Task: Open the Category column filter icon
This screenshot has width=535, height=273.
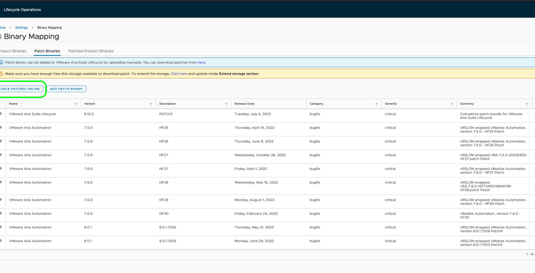Action: pos(377,104)
